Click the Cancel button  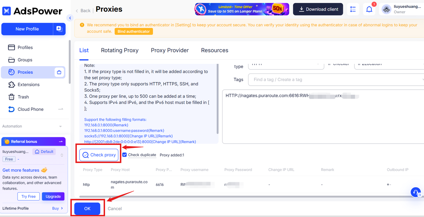click(115, 208)
